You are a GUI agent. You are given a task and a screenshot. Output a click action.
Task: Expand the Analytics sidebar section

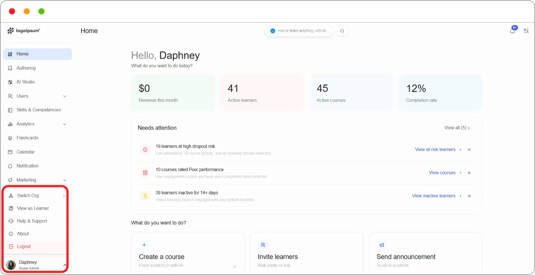65,124
